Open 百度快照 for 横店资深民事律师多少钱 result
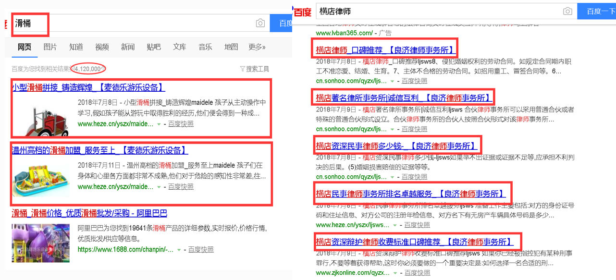The height and width of the screenshot is (280, 616). coord(415,177)
